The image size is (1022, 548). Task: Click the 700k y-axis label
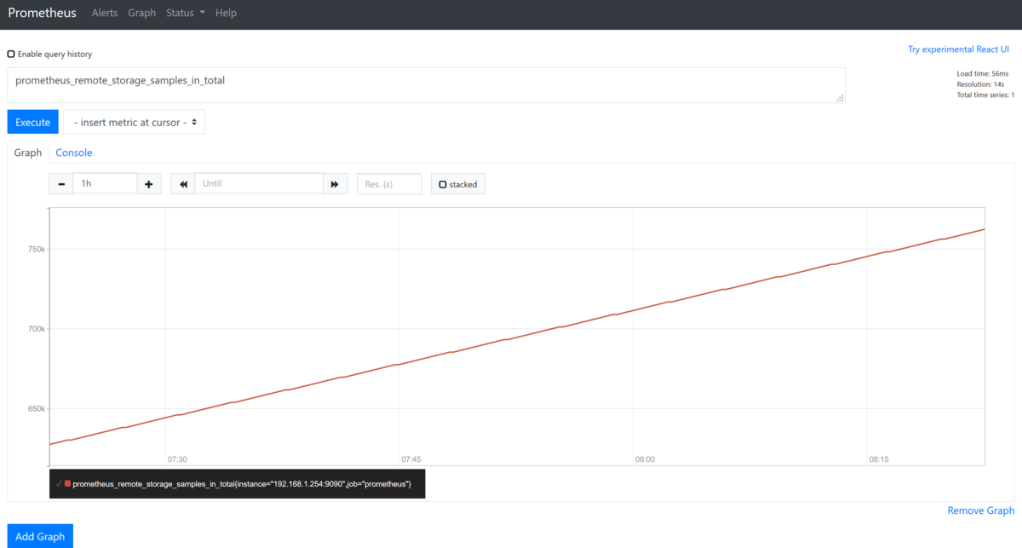[x=37, y=329]
